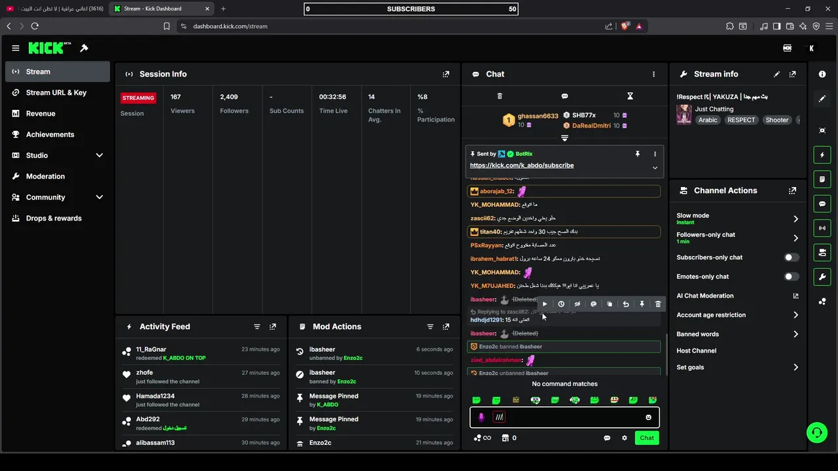Expand the Community sidebar section
The height and width of the screenshot is (471, 838).
click(x=100, y=197)
